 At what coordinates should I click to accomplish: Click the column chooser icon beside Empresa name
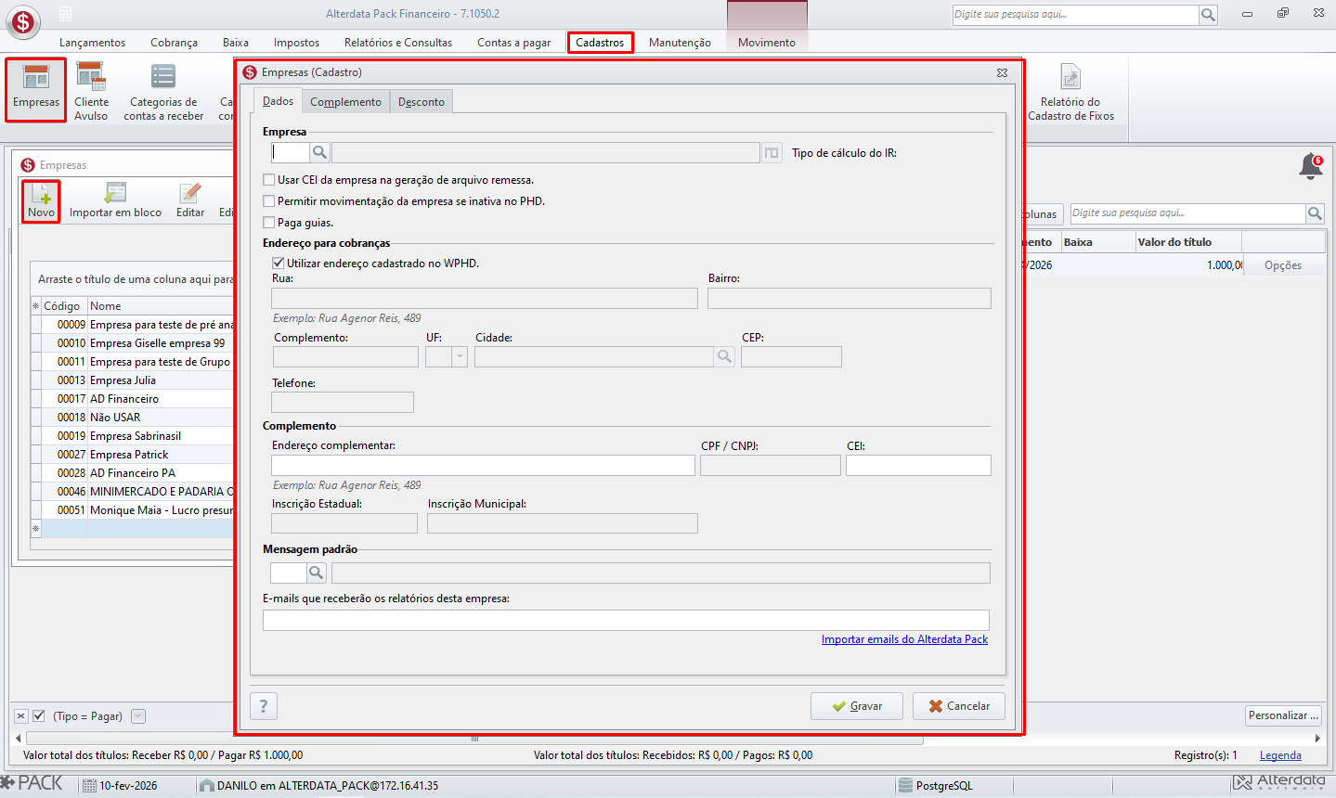pyautogui.click(x=772, y=153)
